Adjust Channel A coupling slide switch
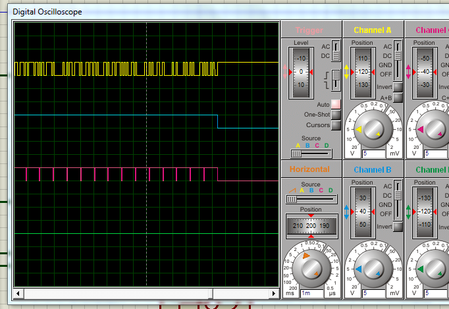 (x=398, y=61)
